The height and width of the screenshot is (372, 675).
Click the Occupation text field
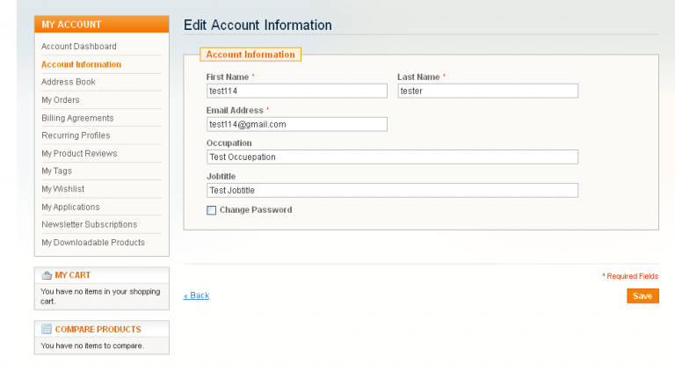[392, 157]
